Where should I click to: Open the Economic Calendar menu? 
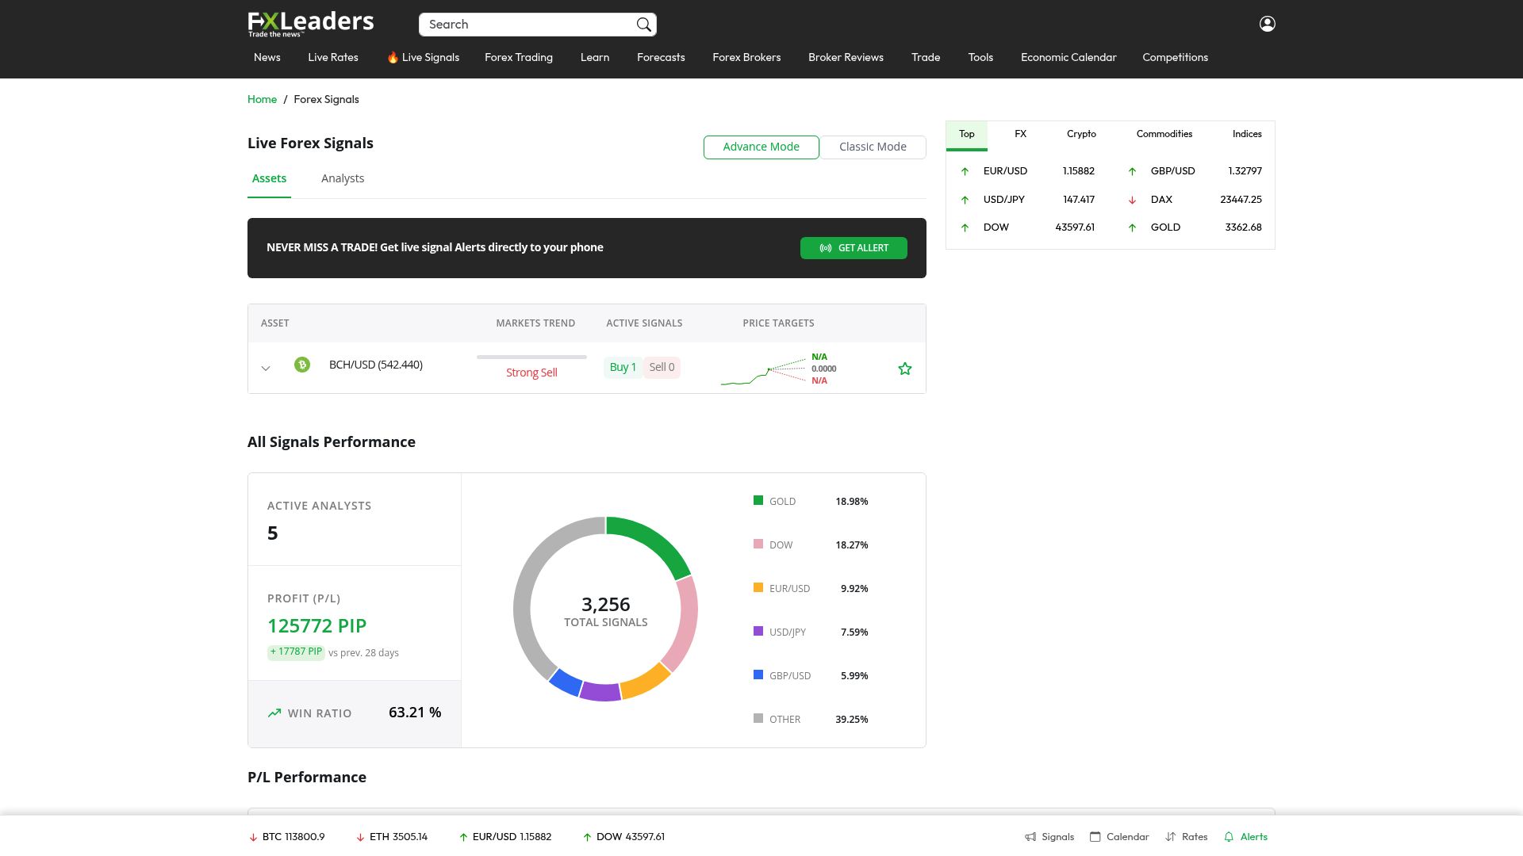tap(1068, 58)
